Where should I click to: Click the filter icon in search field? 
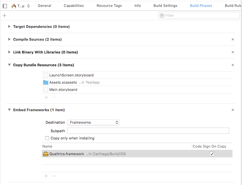coord(162,15)
